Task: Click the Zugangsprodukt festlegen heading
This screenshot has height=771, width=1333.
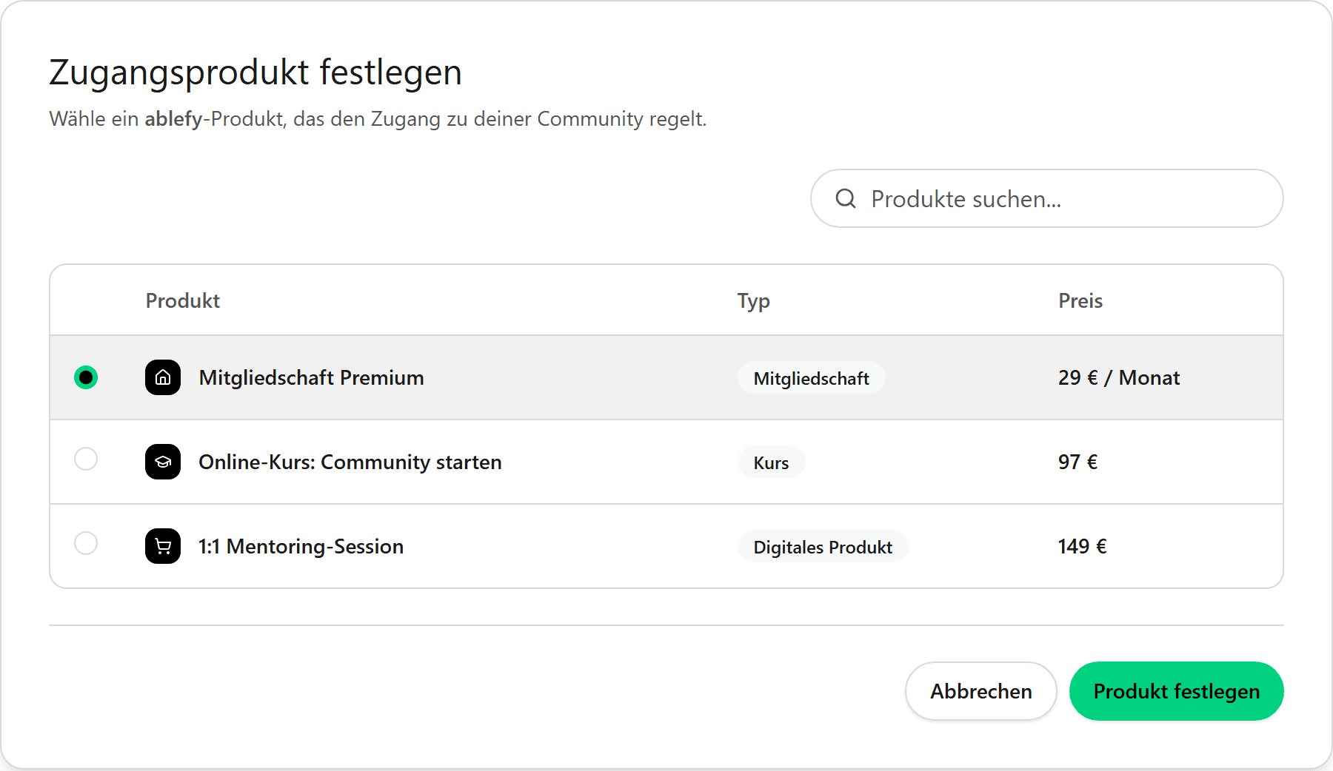Action: coord(255,73)
